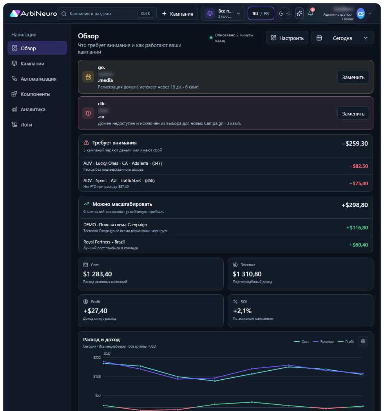Open the projects selector dropdown
Image resolution: width=384 pixels, height=411 pixels.
tap(223, 14)
